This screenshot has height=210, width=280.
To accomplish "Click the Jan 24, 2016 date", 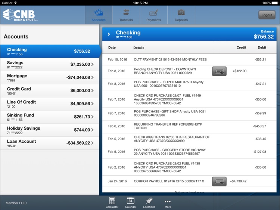I will click(x=117, y=181).
